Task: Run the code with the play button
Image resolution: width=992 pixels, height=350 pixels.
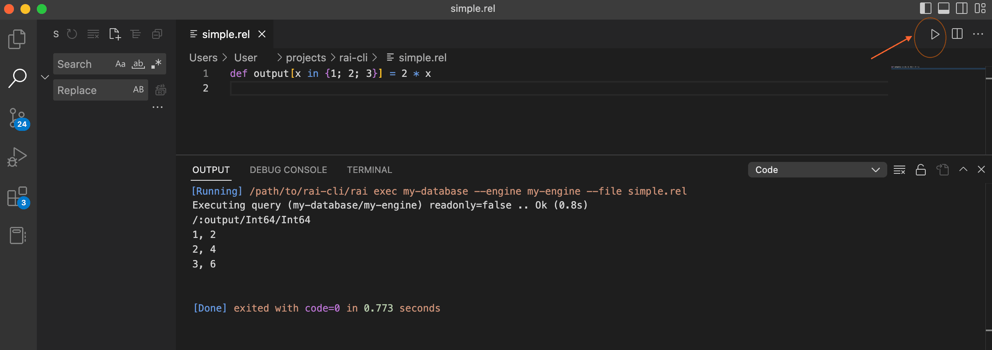Action: 935,34
